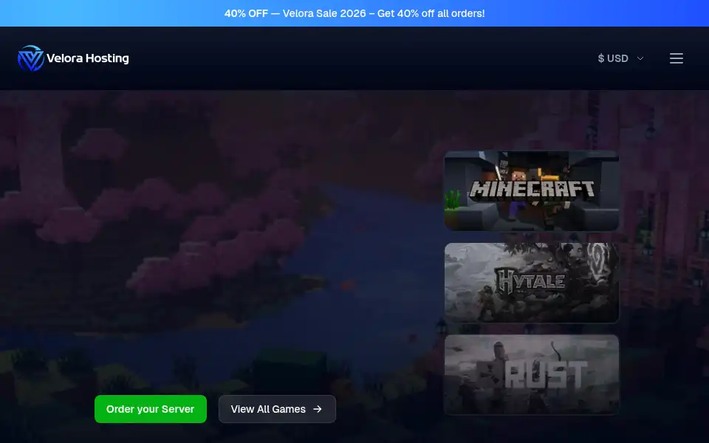Click the Order your Server button
This screenshot has height=443, width=709.
pos(151,409)
